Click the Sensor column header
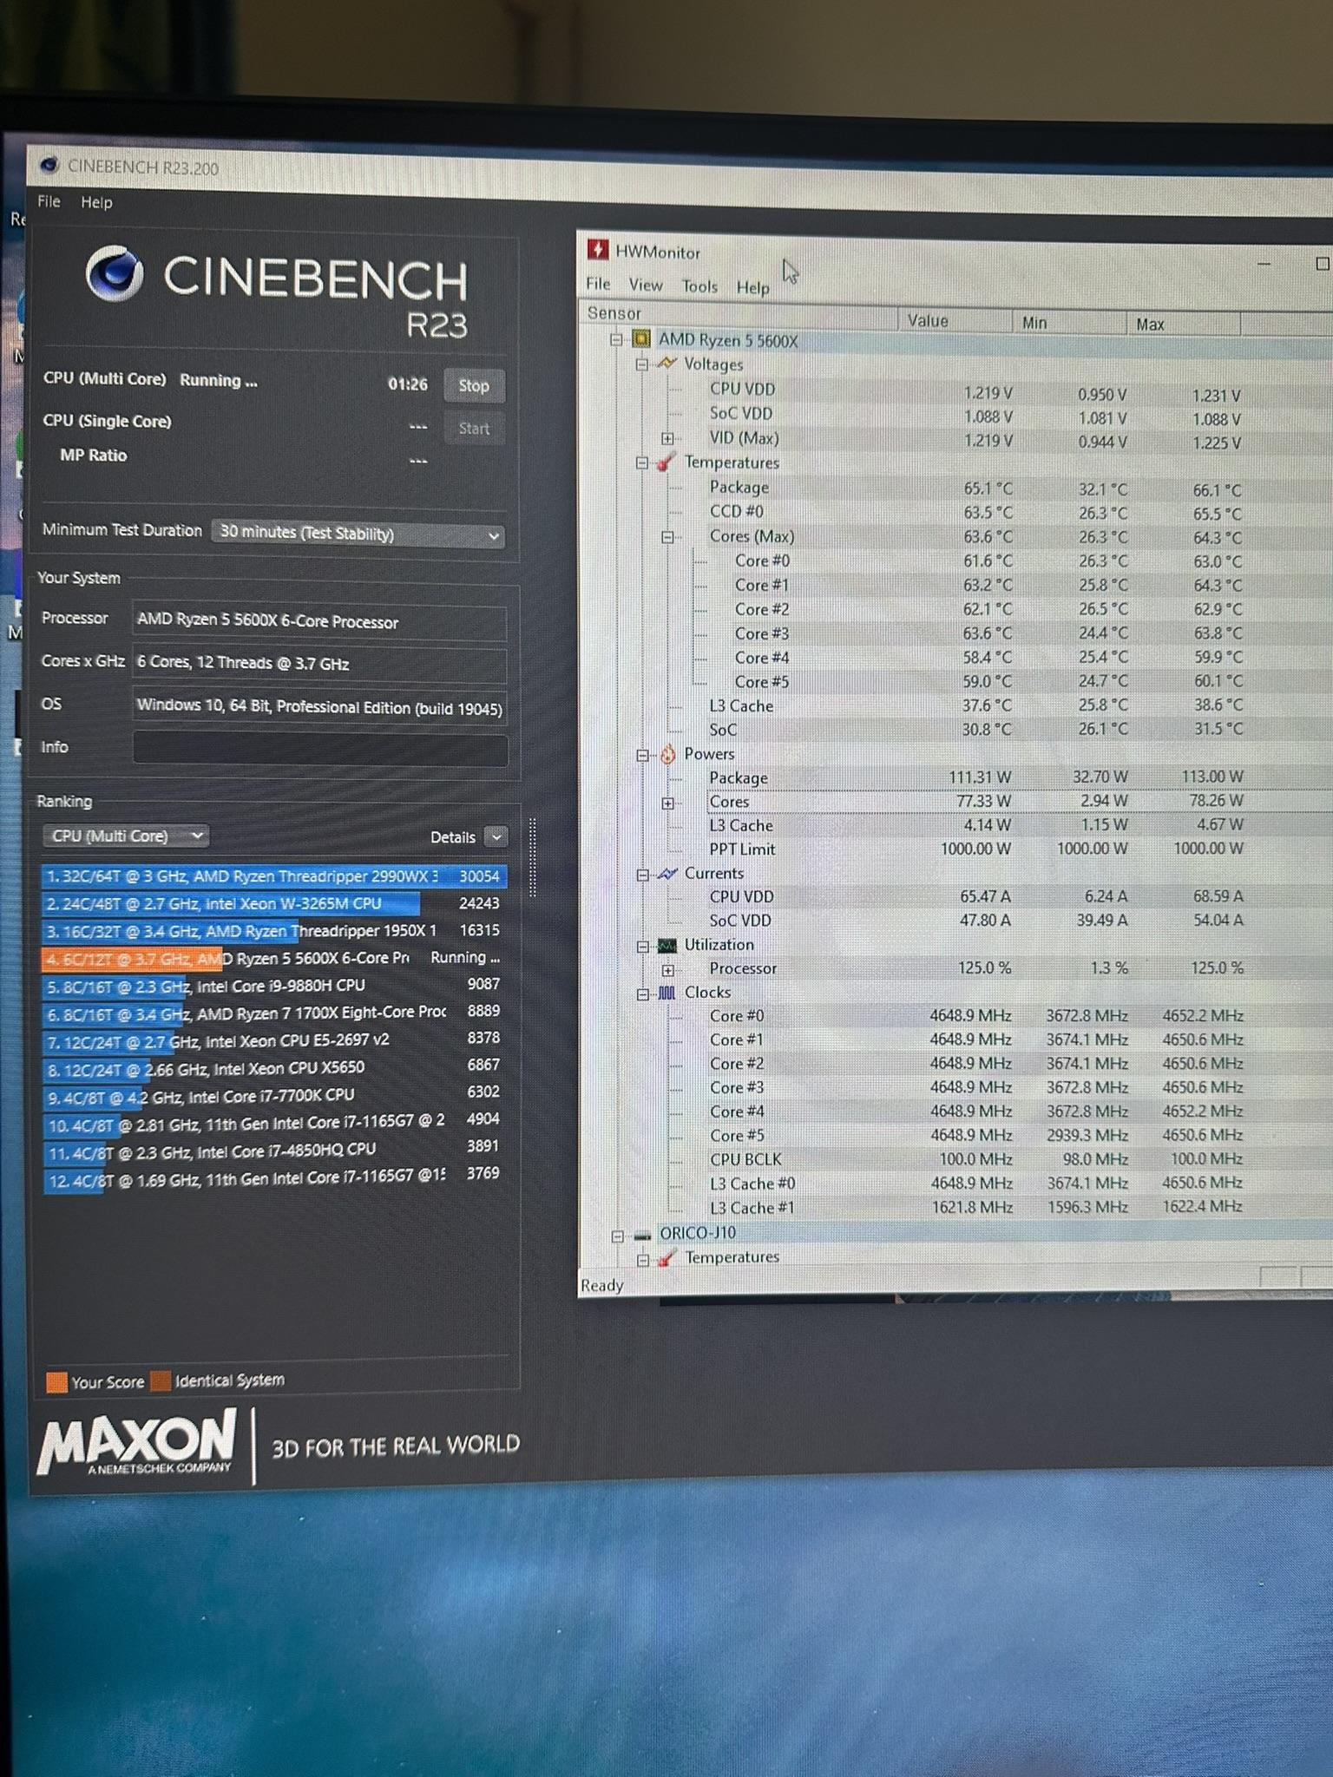Viewport: 1333px width, 1777px height. pyautogui.click(x=738, y=316)
